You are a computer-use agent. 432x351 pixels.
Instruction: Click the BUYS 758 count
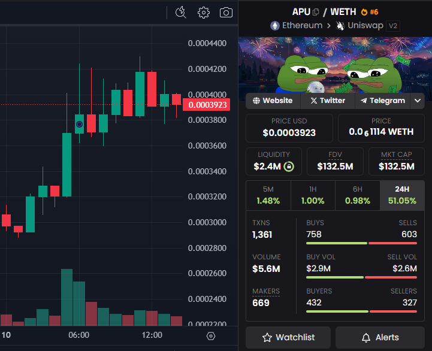point(314,234)
